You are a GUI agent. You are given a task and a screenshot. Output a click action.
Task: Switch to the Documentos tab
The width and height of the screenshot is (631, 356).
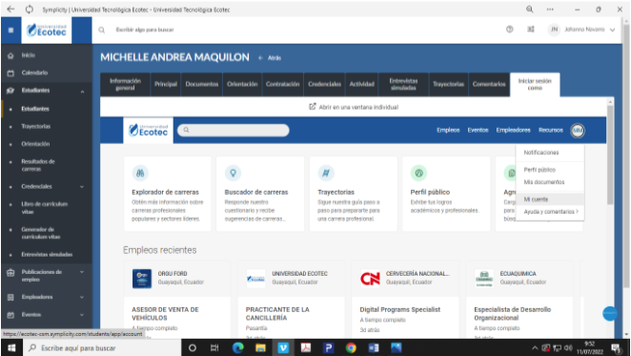202,84
